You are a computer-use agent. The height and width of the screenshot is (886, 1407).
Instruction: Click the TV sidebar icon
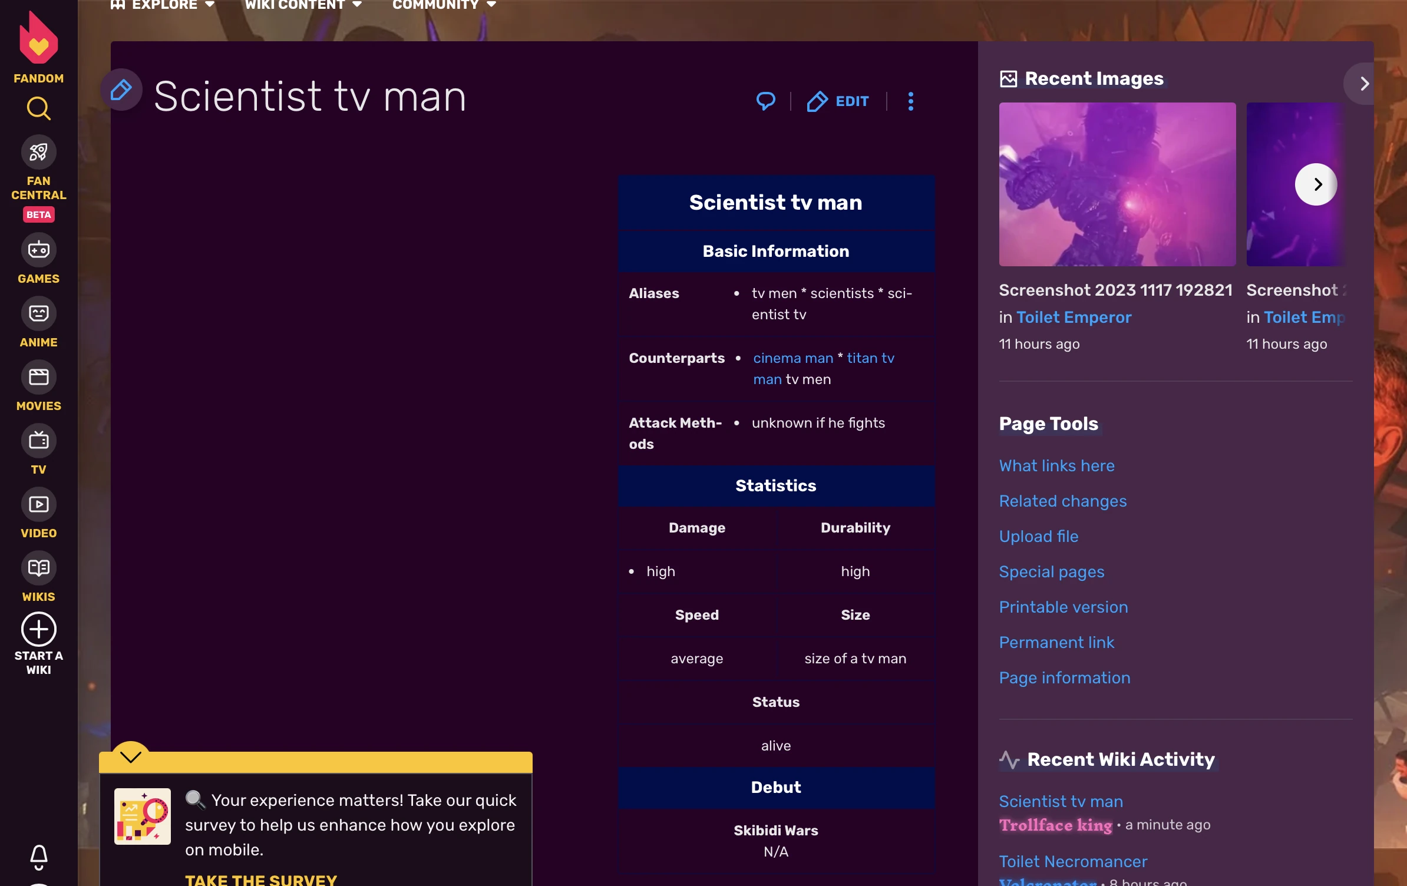click(38, 441)
